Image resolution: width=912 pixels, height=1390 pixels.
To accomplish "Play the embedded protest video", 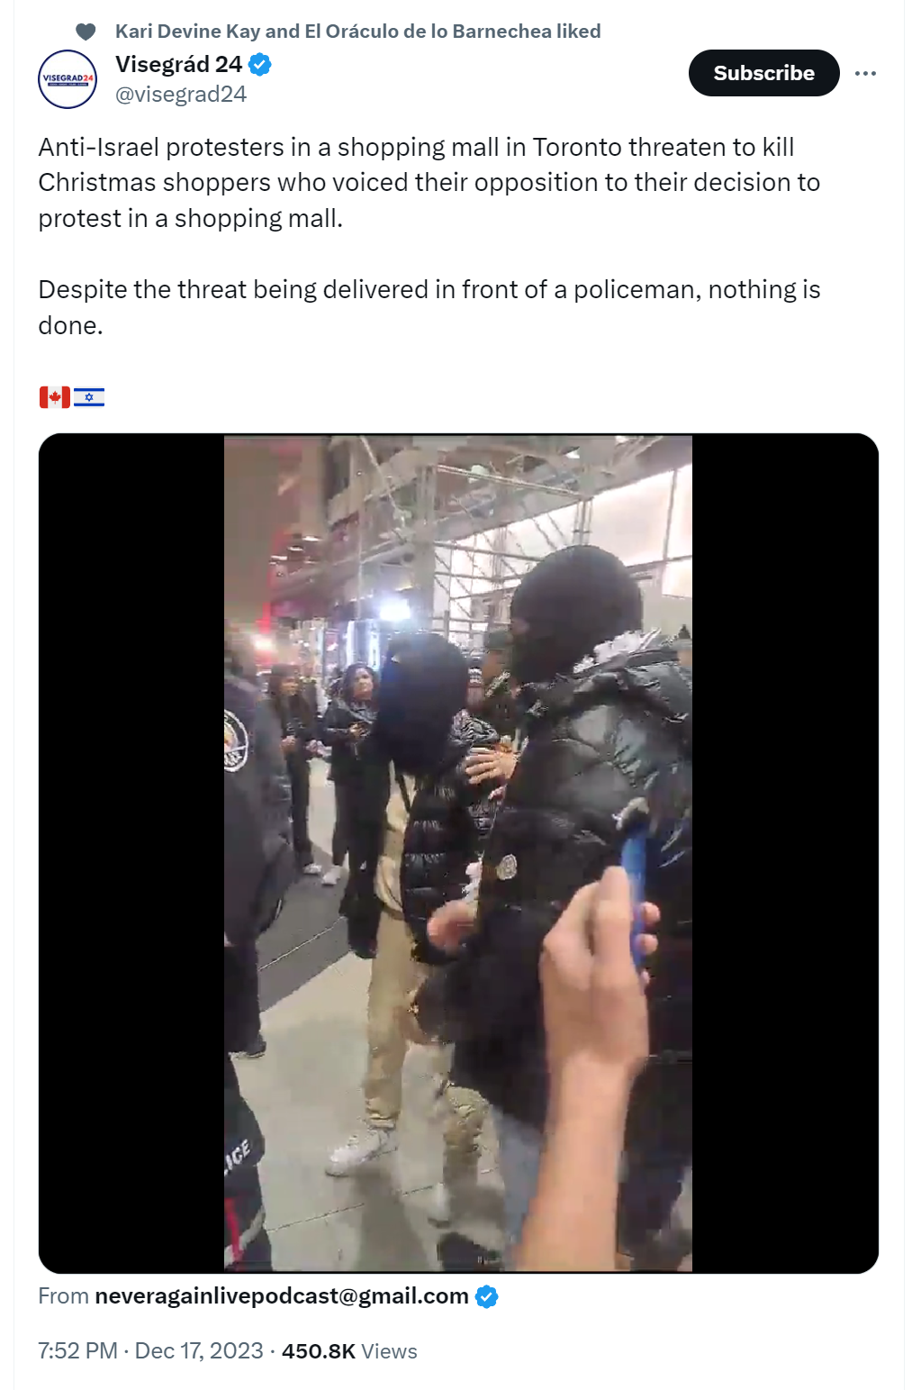I will pyautogui.click(x=458, y=853).
